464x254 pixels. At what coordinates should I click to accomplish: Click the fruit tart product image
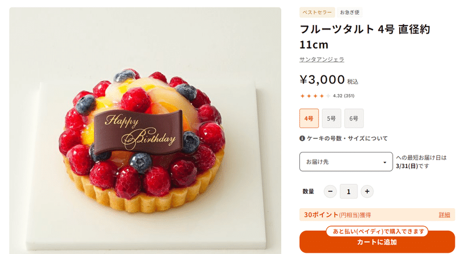pos(145,130)
